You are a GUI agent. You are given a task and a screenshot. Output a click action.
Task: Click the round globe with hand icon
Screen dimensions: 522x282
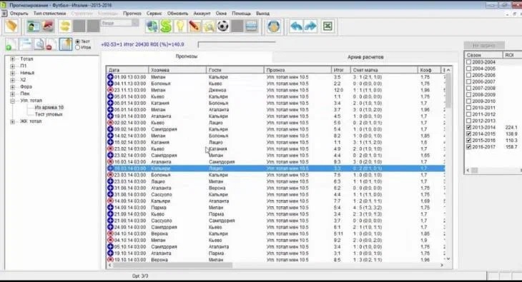click(x=274, y=26)
